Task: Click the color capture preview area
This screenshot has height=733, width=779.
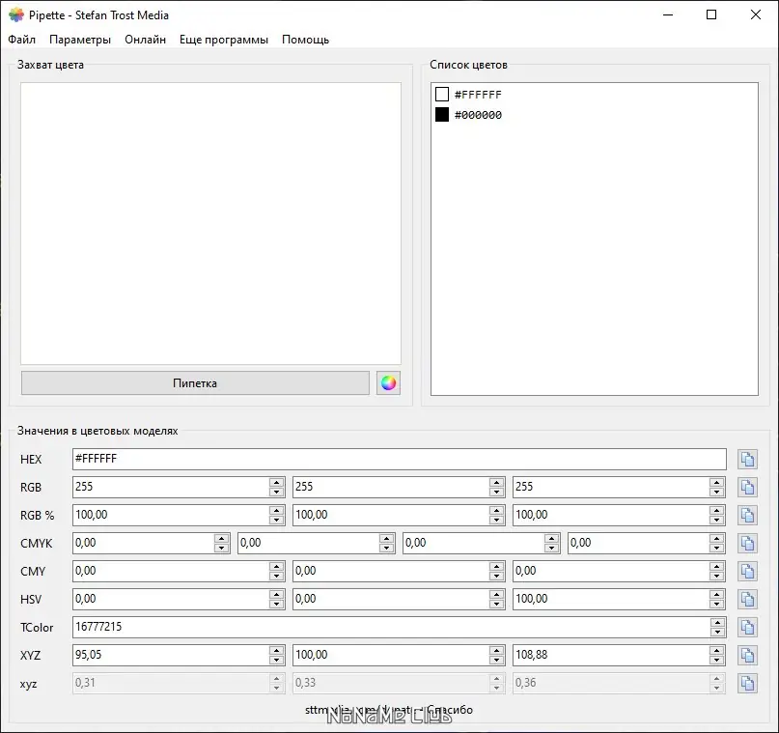Action: (210, 224)
